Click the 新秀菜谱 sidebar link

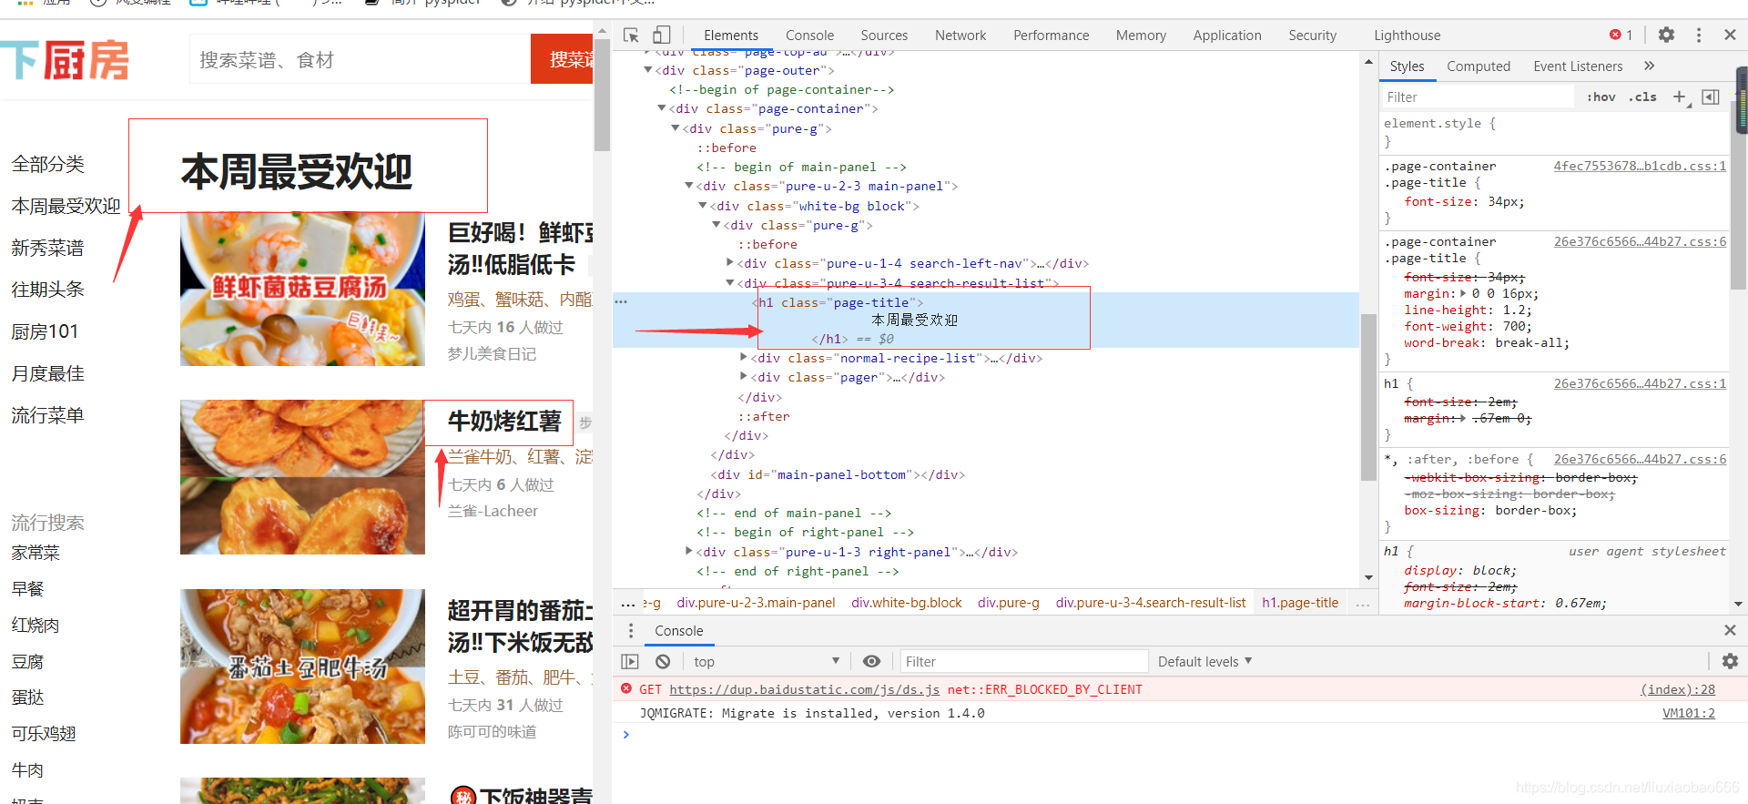[x=47, y=248]
